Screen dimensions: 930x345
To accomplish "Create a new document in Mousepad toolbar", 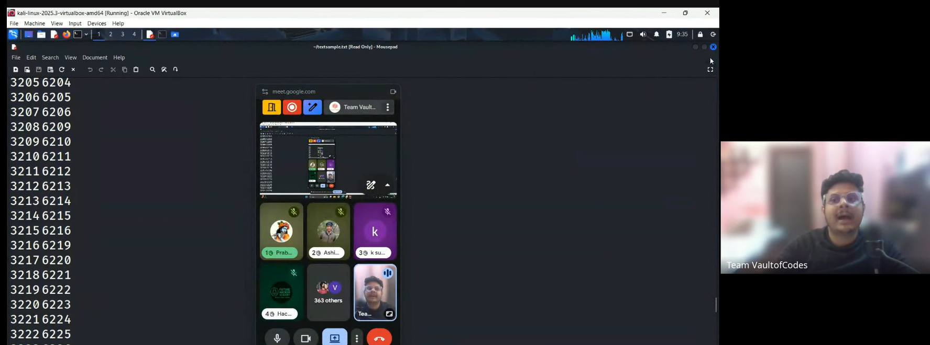I will [16, 70].
